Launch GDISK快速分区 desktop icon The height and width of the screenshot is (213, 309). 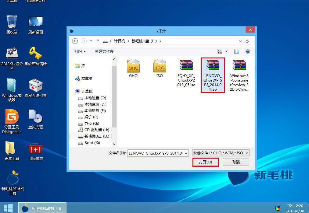coord(12,58)
